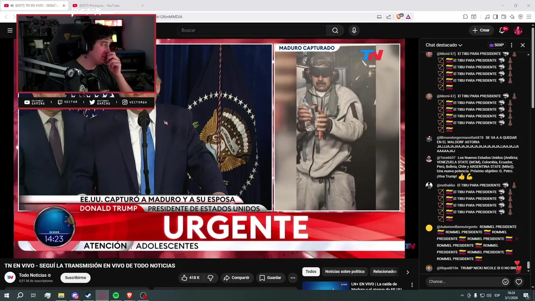Start voice search with the microphone icon

354,30
